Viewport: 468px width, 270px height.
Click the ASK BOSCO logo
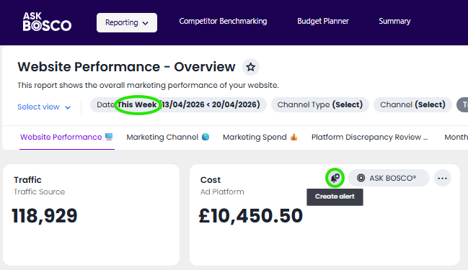coord(47,22)
